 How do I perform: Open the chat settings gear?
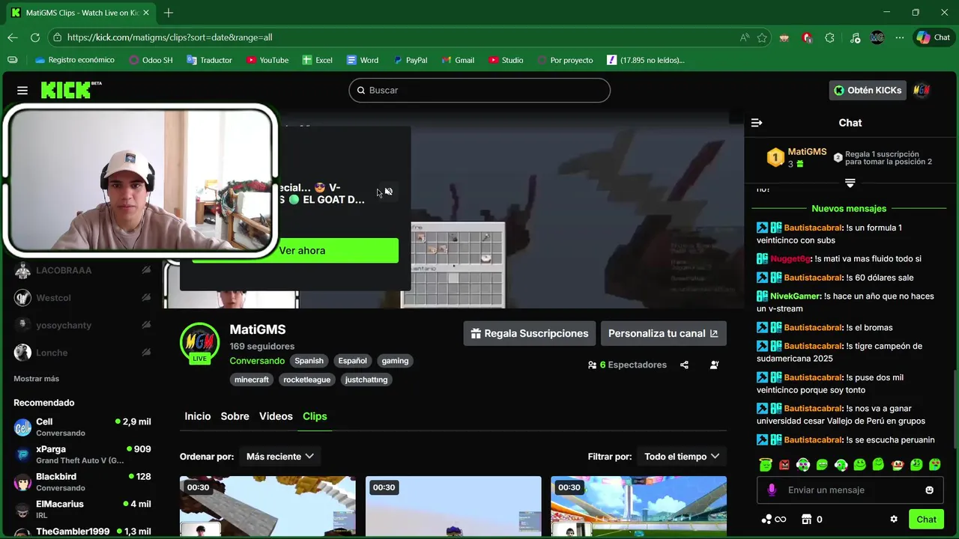pos(894,519)
